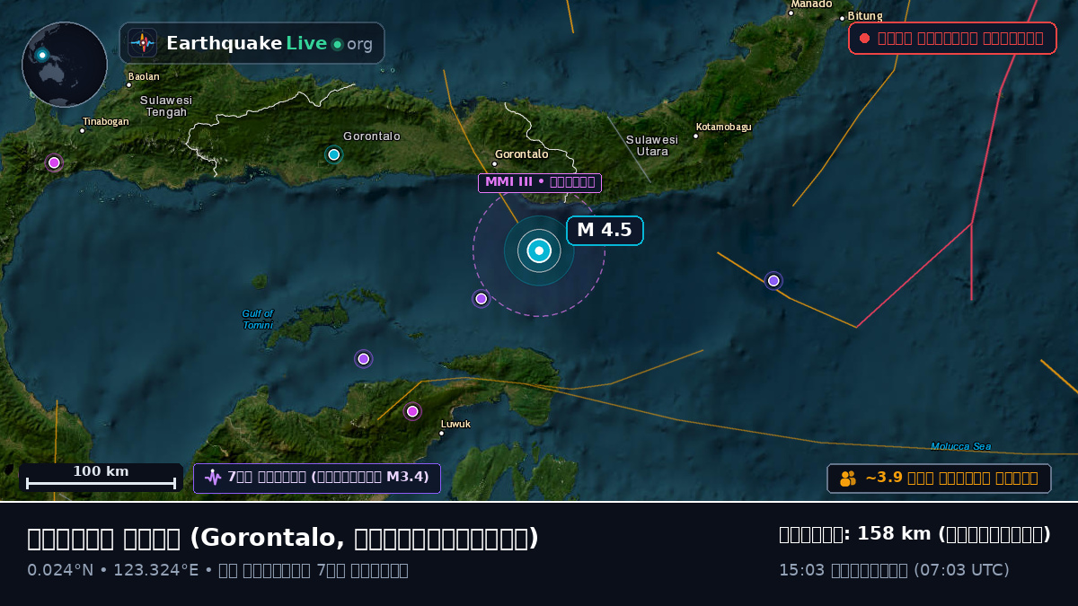The image size is (1078, 606).
Task: Click the Molucca Sea water label
Action: point(961,446)
